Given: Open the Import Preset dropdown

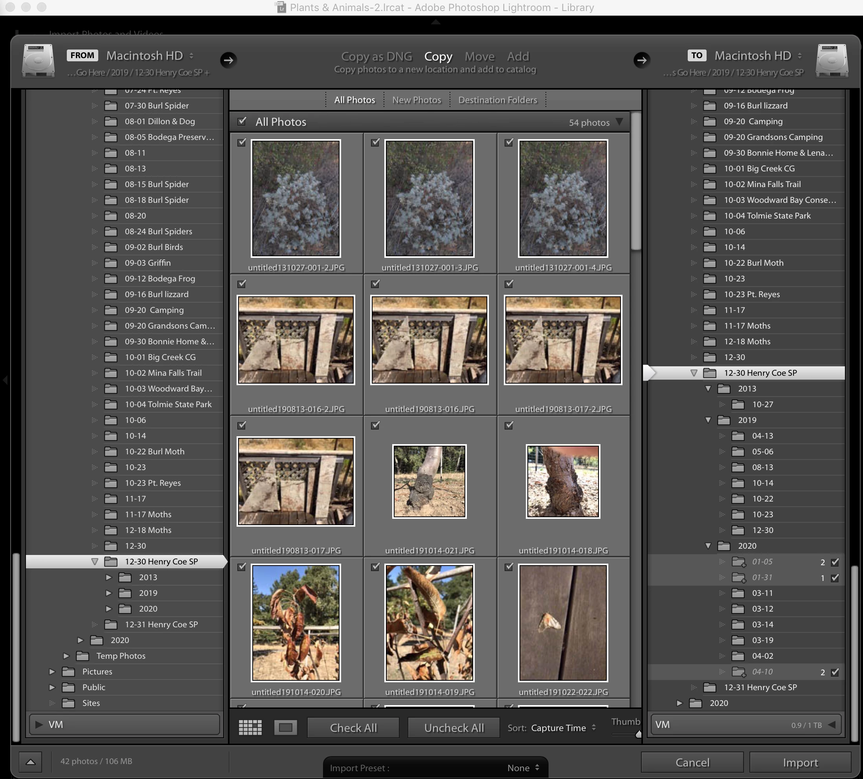Looking at the screenshot, I should click(435, 768).
